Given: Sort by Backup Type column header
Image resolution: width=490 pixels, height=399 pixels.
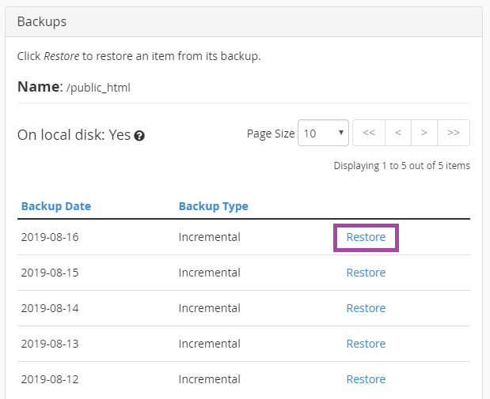Looking at the screenshot, I should tap(213, 206).
